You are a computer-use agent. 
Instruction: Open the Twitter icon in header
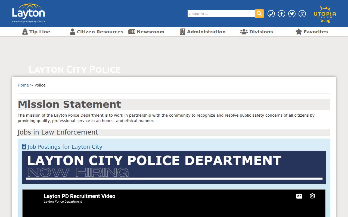pyautogui.click(x=292, y=14)
